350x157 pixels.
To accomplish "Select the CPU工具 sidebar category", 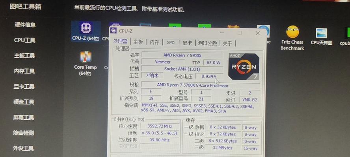I will (x=24, y=40).
